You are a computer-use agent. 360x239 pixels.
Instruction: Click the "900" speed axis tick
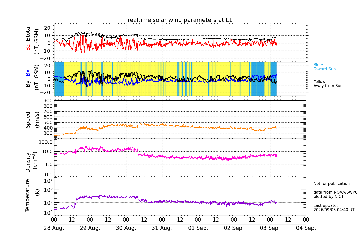(48, 101)
